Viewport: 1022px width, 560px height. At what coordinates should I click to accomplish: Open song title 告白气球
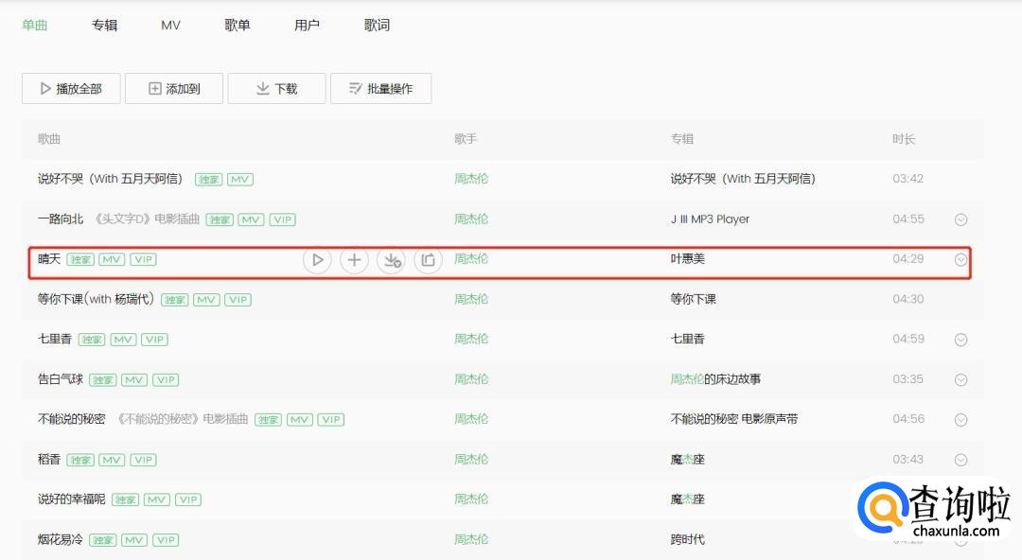point(61,379)
